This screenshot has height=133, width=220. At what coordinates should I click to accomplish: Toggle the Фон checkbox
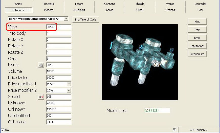click(3, 130)
